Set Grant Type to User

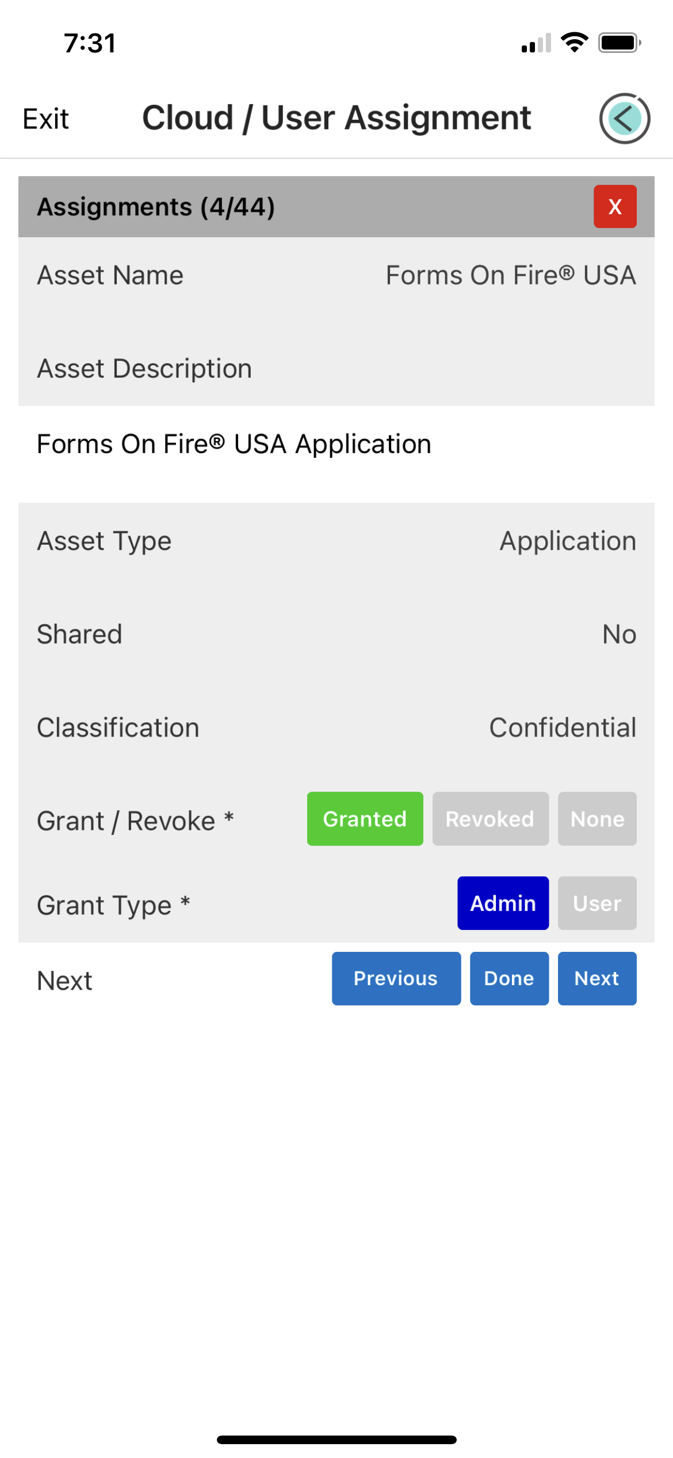click(596, 903)
